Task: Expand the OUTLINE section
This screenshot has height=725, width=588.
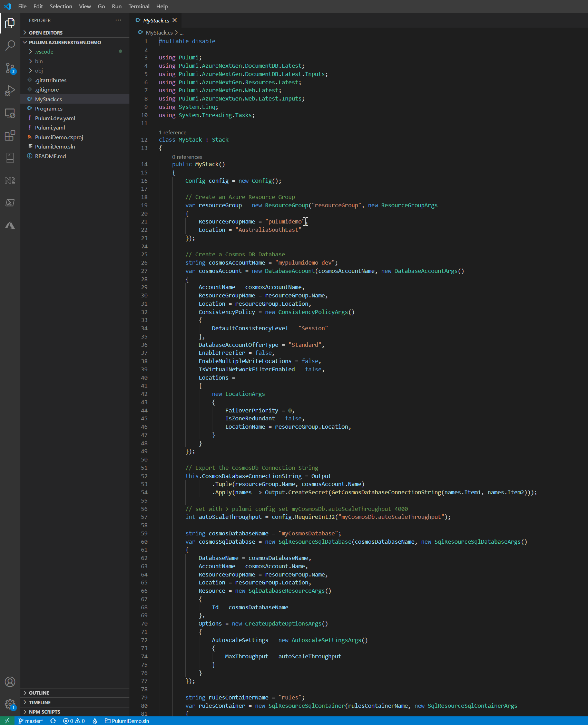Action: [x=39, y=693]
